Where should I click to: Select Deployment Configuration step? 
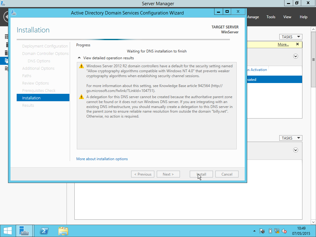point(45,46)
